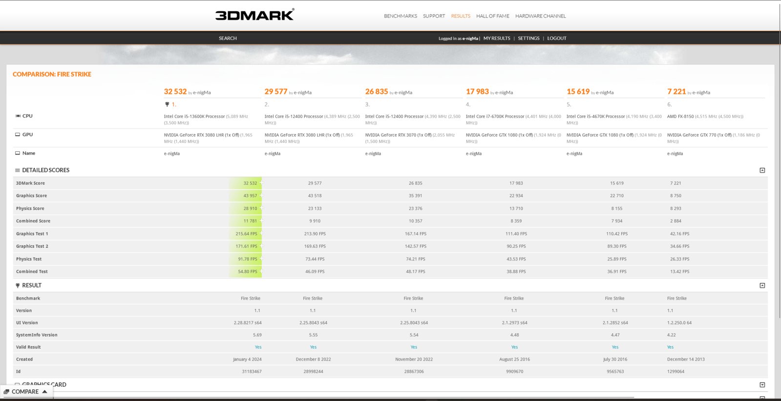Click the 2.28.8217 s64 UI version

click(x=248, y=323)
